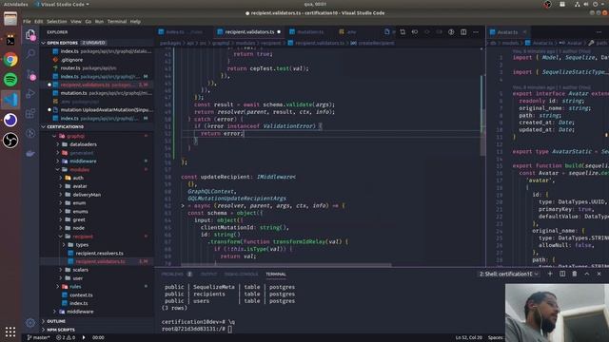Select shell terminal dropdown
The image size is (609, 342).
coord(509,274)
